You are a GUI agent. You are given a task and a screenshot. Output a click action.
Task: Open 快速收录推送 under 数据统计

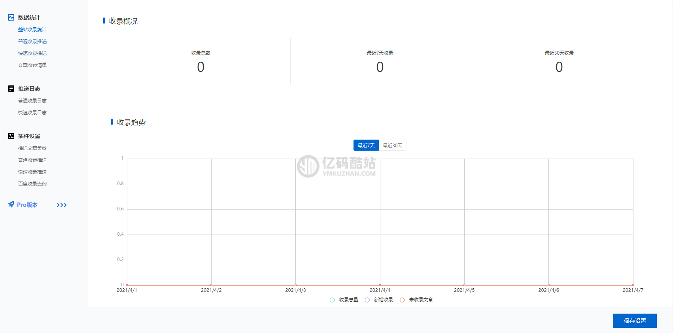[32, 53]
